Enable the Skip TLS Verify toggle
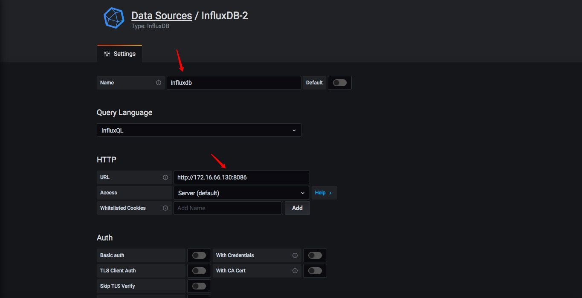This screenshot has width=582, height=298. [x=199, y=286]
